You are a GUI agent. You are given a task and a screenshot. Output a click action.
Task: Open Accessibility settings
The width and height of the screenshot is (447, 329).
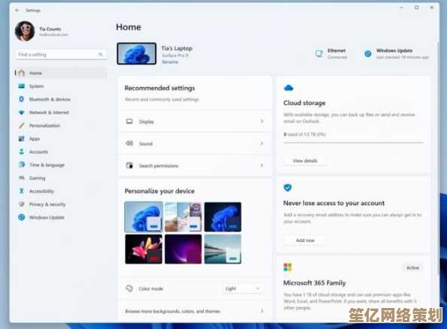pos(61,191)
